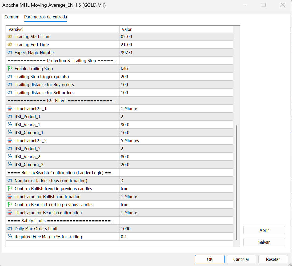Click the Expert Magic Number integer icon
The height and width of the screenshot is (266, 292).
point(10,53)
